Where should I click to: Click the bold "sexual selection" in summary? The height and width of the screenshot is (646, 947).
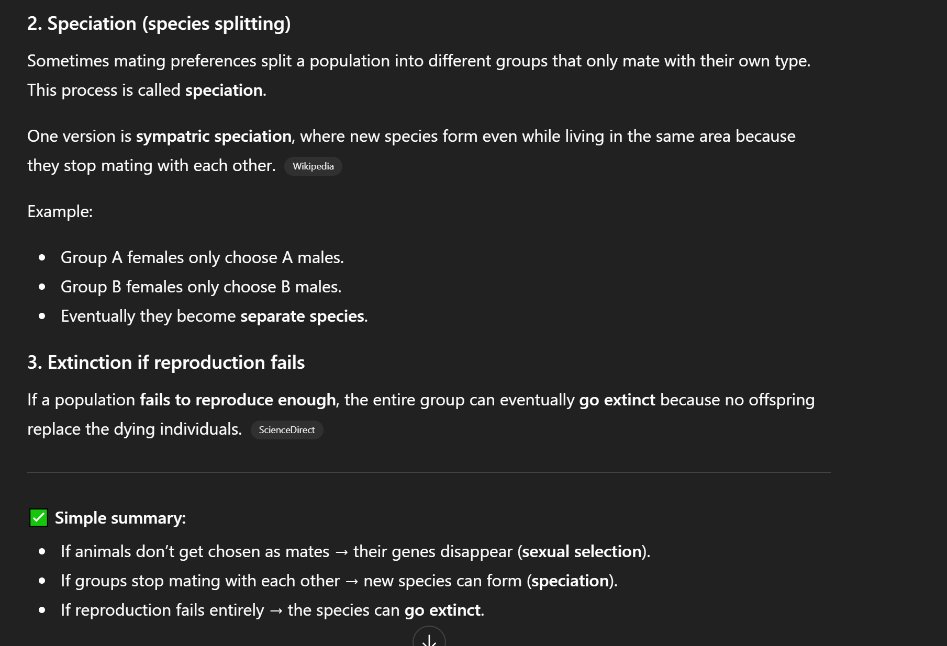point(582,551)
